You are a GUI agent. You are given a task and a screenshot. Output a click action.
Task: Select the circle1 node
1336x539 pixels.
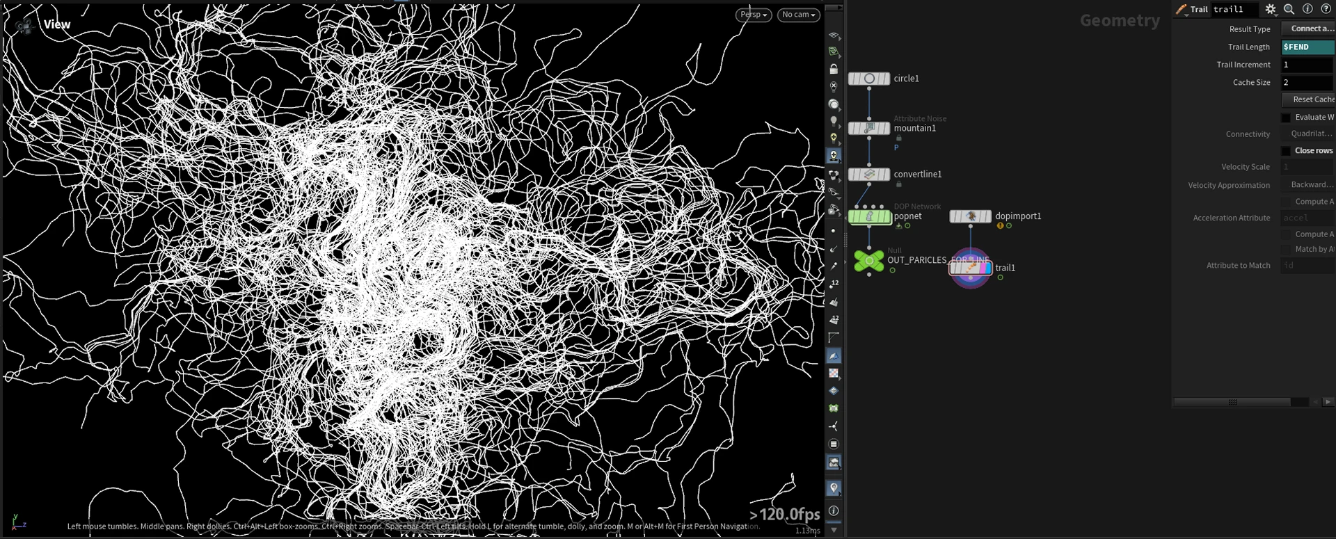coord(869,79)
